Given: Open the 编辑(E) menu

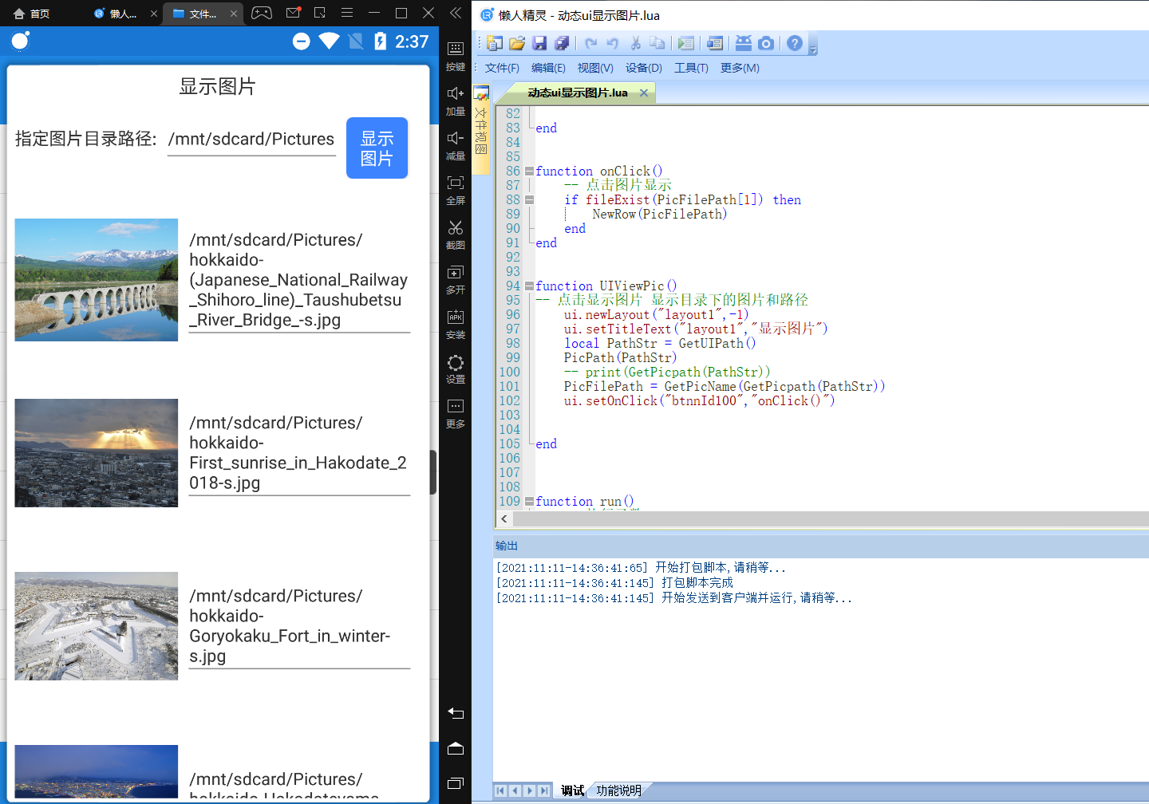Looking at the screenshot, I should 548,68.
